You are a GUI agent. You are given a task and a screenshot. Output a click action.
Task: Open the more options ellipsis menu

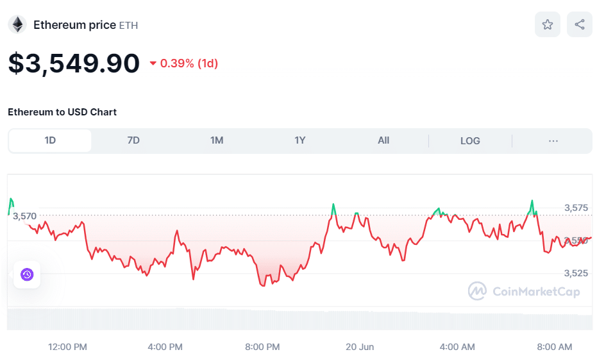[x=553, y=140]
